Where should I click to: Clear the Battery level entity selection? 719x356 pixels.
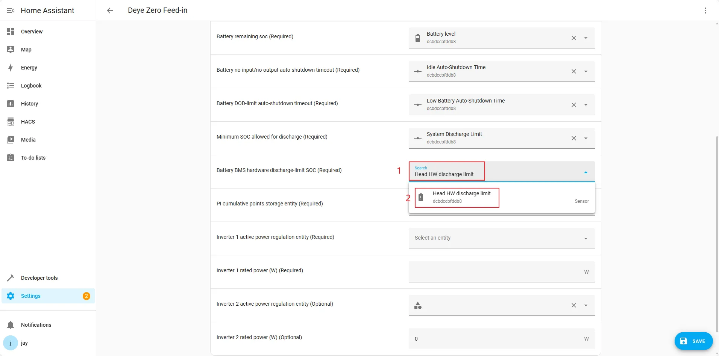click(x=573, y=38)
